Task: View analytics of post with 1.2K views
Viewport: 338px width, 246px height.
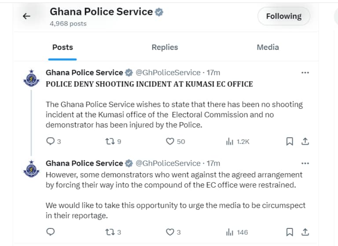Action: click(x=230, y=142)
